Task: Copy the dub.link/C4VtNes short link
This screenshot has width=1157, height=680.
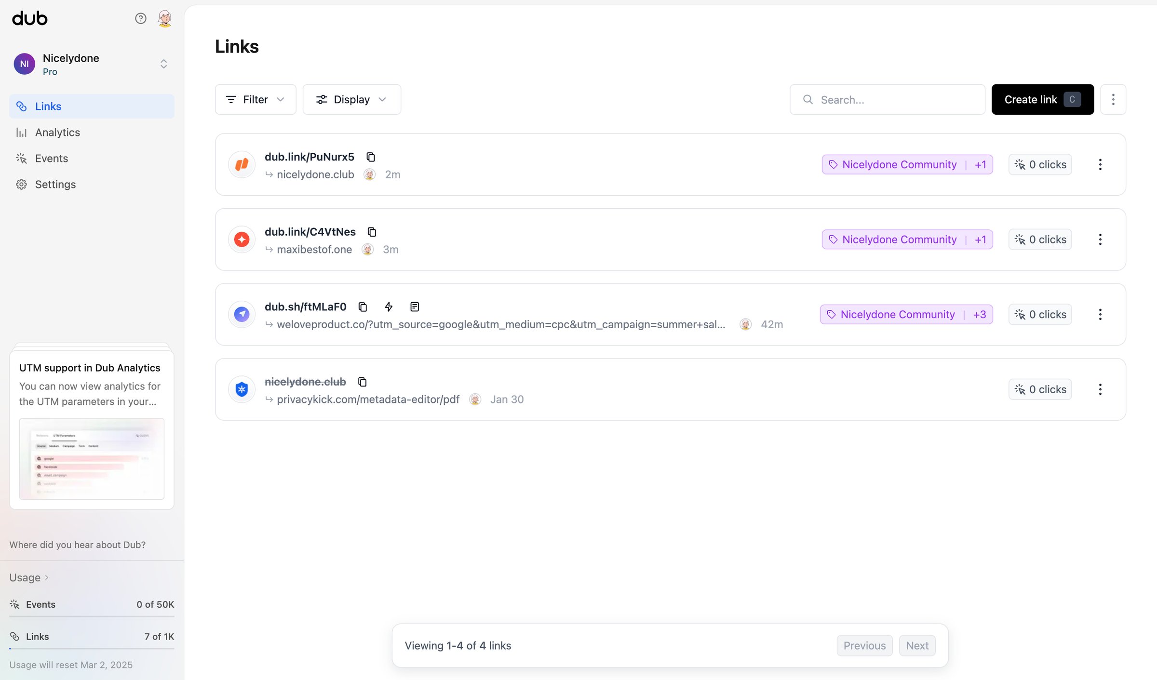Action: pos(372,232)
